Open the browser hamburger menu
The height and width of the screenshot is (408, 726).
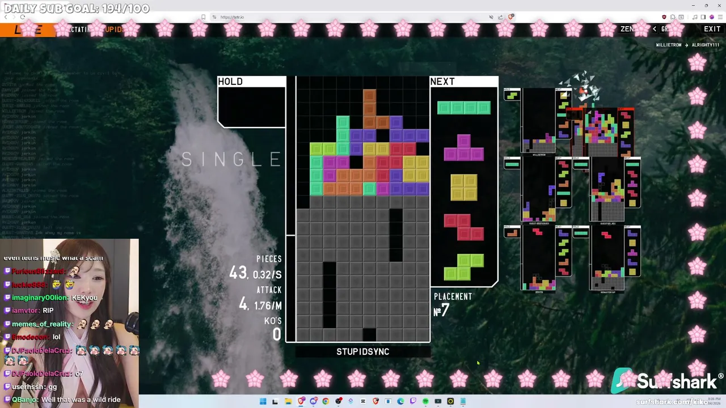click(720, 17)
